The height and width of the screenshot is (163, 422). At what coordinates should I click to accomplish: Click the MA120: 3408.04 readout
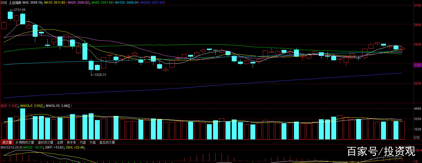pyautogui.click(x=126, y=3)
